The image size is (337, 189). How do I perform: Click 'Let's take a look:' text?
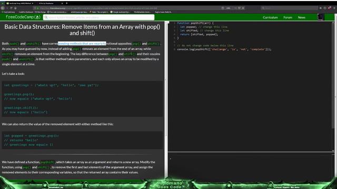(x=13, y=73)
